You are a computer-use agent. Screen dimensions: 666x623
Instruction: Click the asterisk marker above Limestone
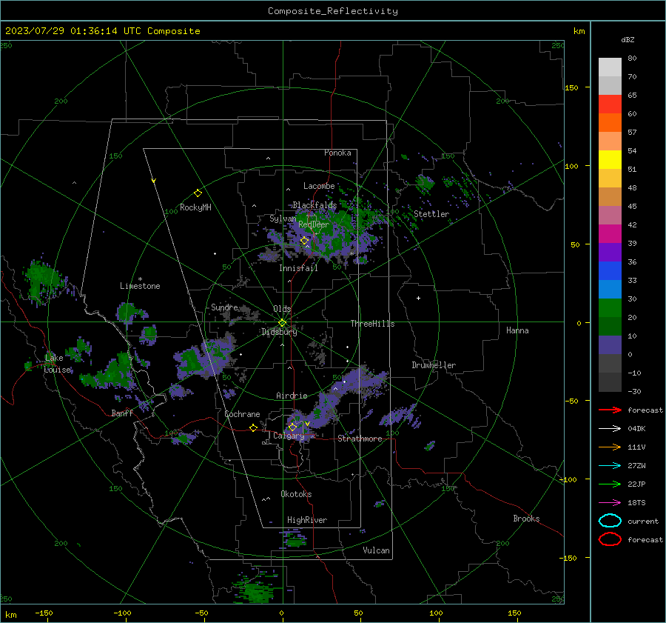[x=140, y=279]
